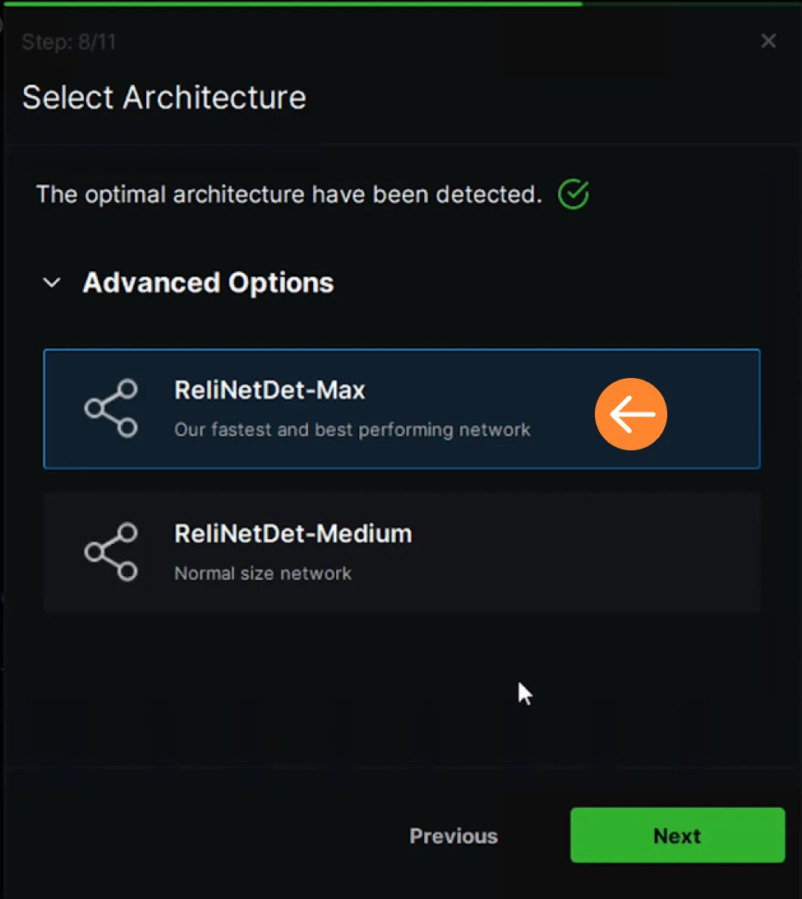Click the optimal architecture detected message
This screenshot has height=899, width=802.
289,195
